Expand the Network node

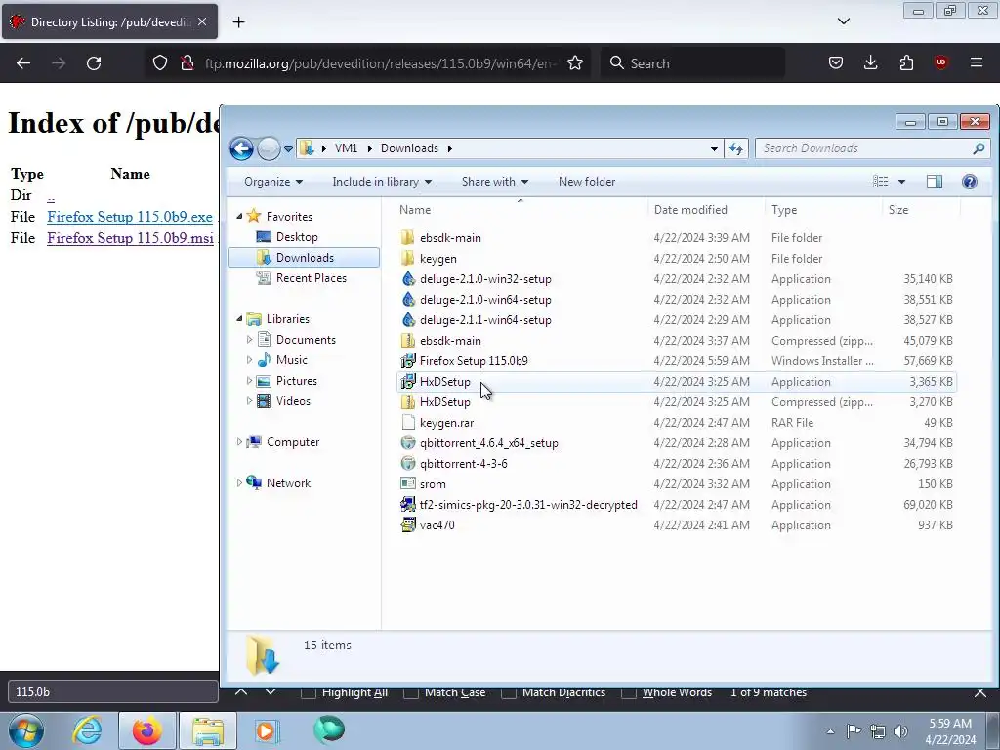click(x=240, y=482)
